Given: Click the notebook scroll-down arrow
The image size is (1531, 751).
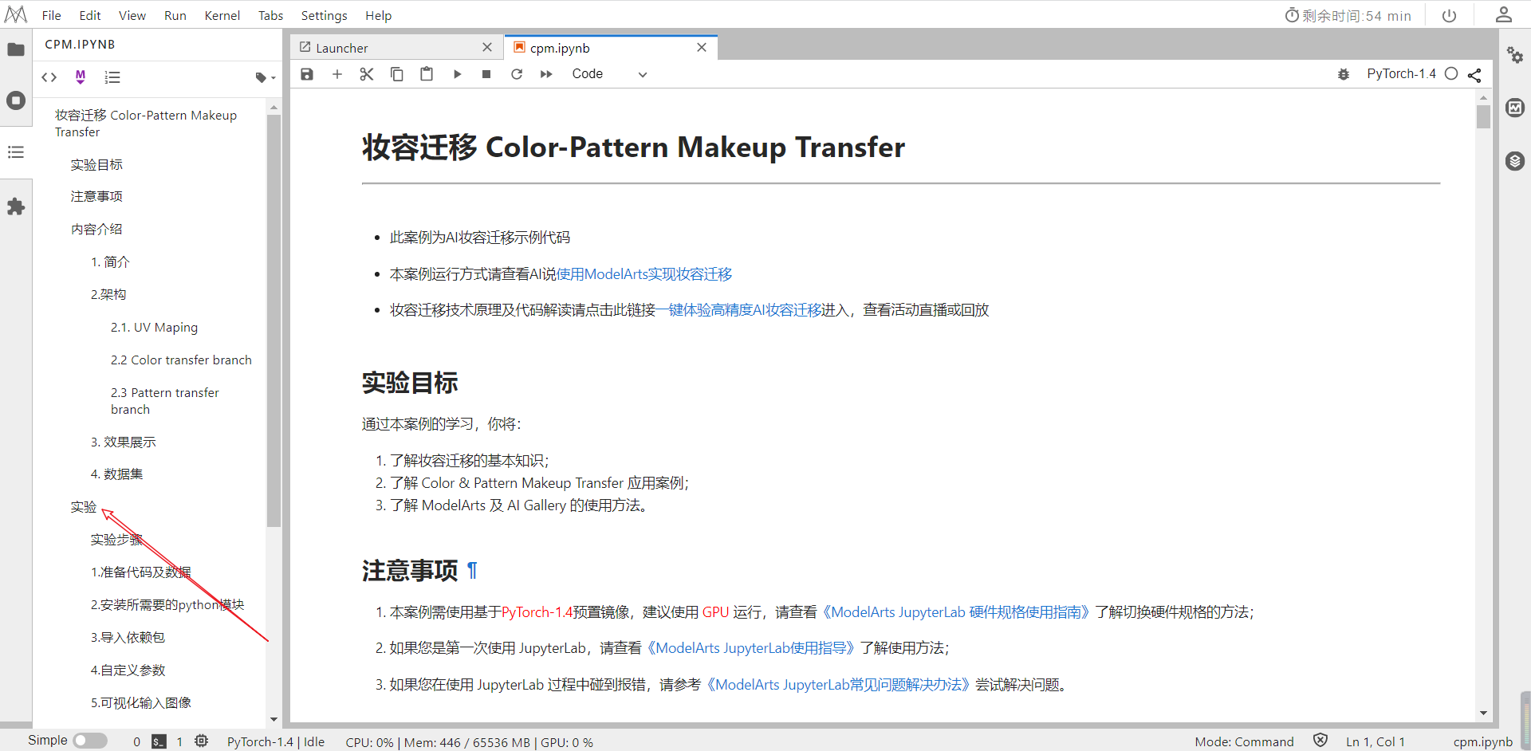Looking at the screenshot, I should [1483, 714].
